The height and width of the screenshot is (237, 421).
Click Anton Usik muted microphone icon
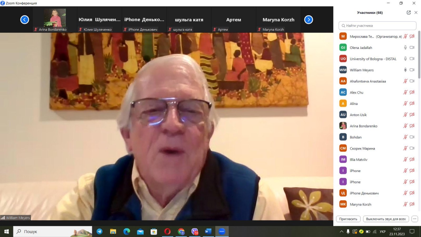[405, 115]
